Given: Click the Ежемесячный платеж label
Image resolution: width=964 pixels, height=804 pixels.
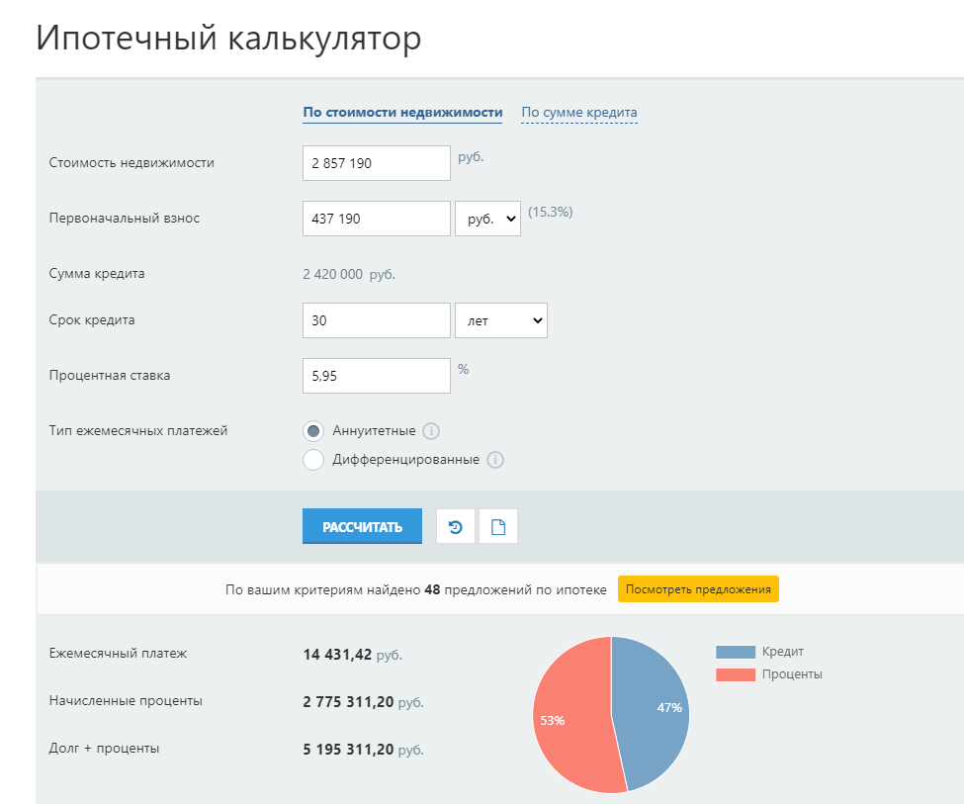Looking at the screenshot, I should (x=118, y=654).
